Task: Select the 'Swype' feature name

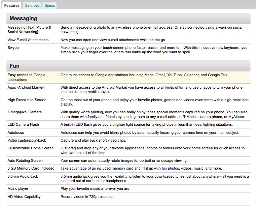Action: (x=13, y=48)
